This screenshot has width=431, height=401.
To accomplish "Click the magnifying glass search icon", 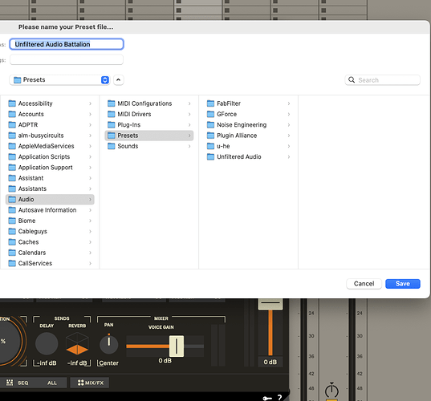I will pos(352,80).
